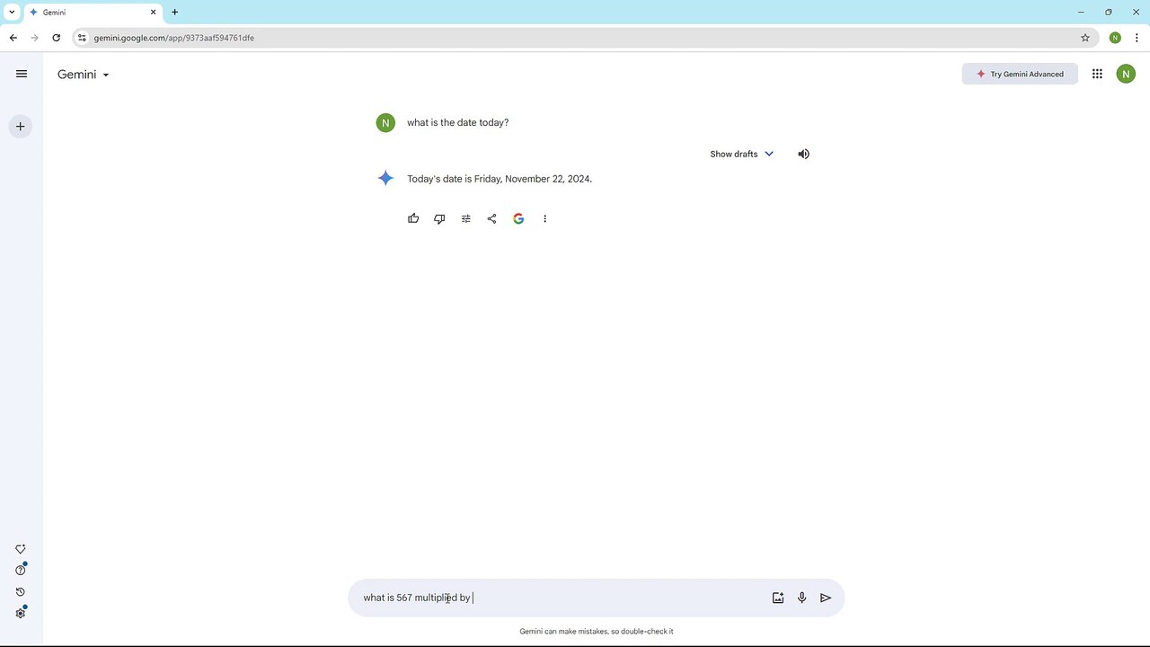Give thumbs down to the response
The width and height of the screenshot is (1150, 647).
tap(439, 218)
